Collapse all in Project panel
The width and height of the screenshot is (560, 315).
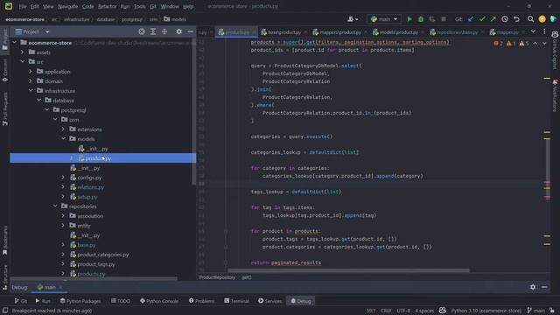pos(164,31)
